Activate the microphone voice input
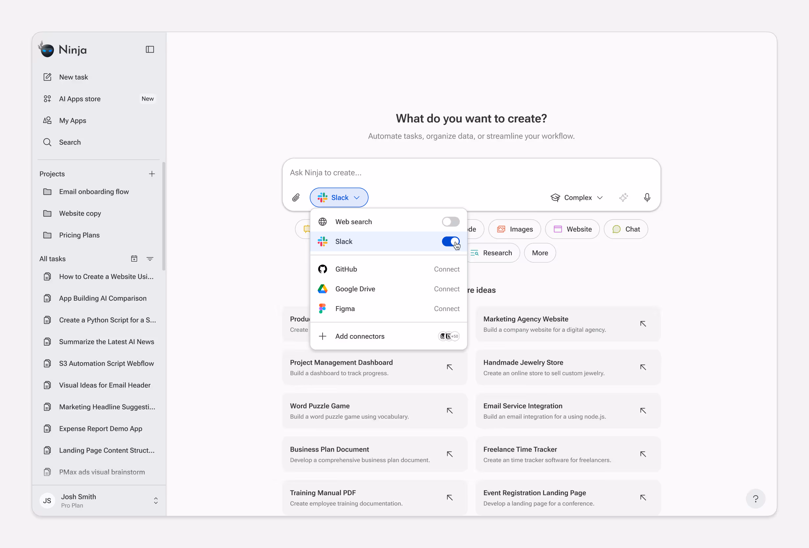 [x=647, y=197]
